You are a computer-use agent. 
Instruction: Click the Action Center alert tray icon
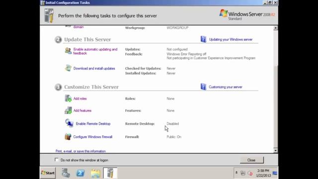pyautogui.click(x=250, y=174)
